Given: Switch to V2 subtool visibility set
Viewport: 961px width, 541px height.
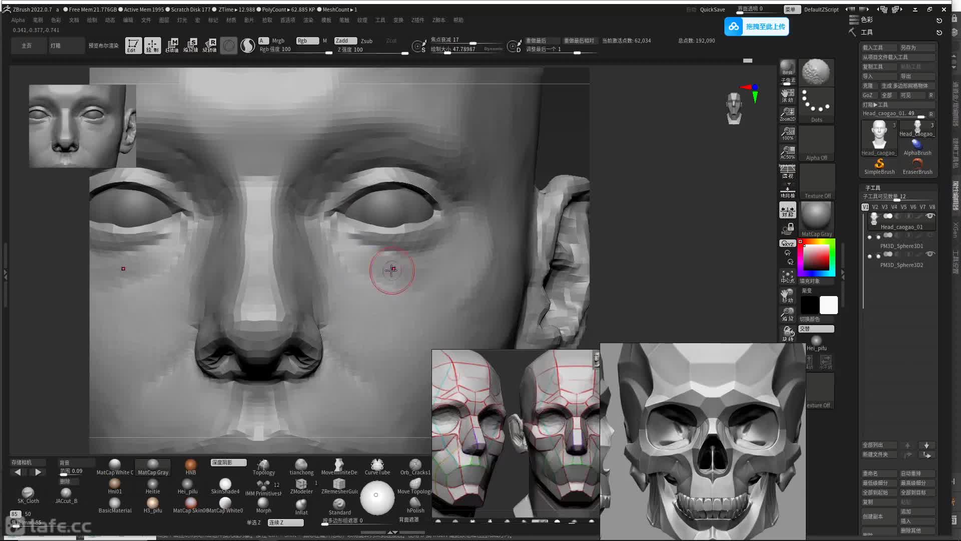Looking at the screenshot, I should (x=875, y=207).
